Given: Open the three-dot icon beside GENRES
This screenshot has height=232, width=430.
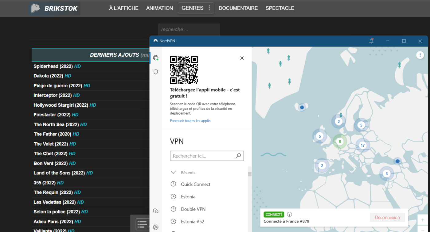Looking at the screenshot, I should 209,8.
